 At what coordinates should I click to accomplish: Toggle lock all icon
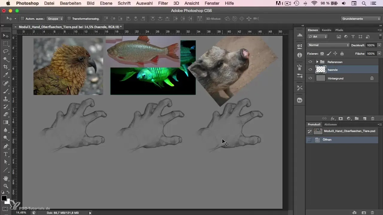(342, 53)
